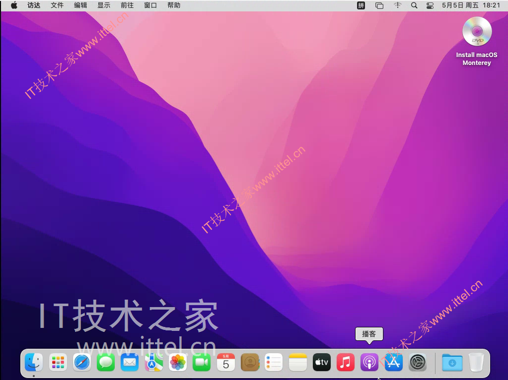The width and height of the screenshot is (508, 380).
Task: Open Calendar showing date 5
Action: coord(226,362)
